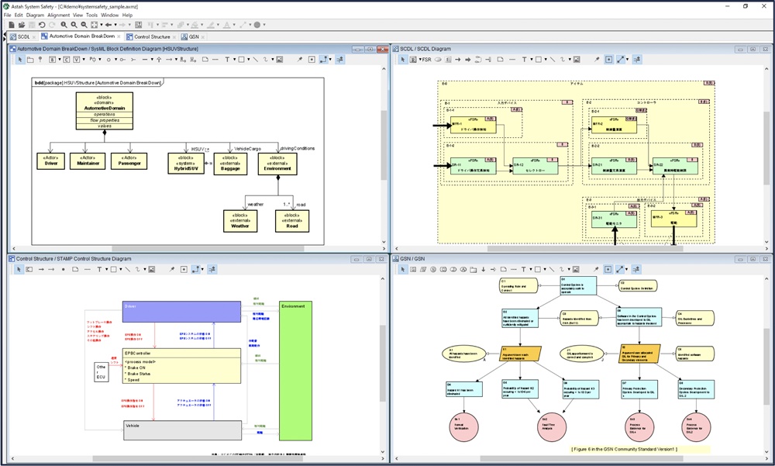Image resolution: width=775 pixels, height=466 pixels.
Task: Select the Text tool in SCDL toolbar
Action: (525, 60)
